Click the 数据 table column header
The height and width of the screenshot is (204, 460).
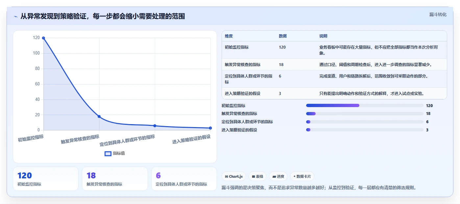(283, 36)
